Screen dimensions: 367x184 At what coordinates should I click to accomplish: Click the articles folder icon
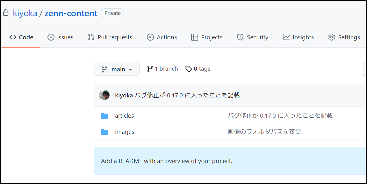(x=104, y=116)
